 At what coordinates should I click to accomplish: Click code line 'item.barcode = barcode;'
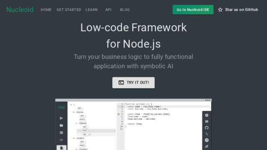[141, 119]
